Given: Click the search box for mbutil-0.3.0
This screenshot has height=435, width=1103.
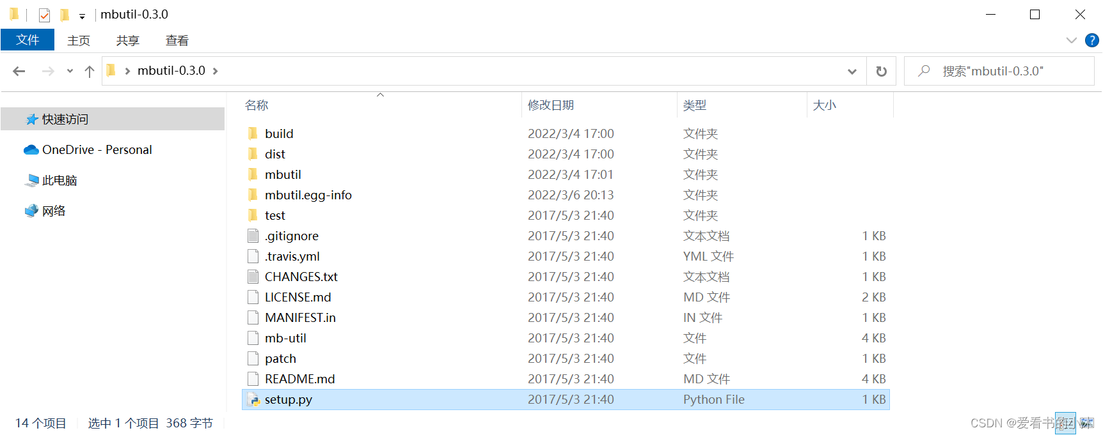Looking at the screenshot, I should pos(999,71).
